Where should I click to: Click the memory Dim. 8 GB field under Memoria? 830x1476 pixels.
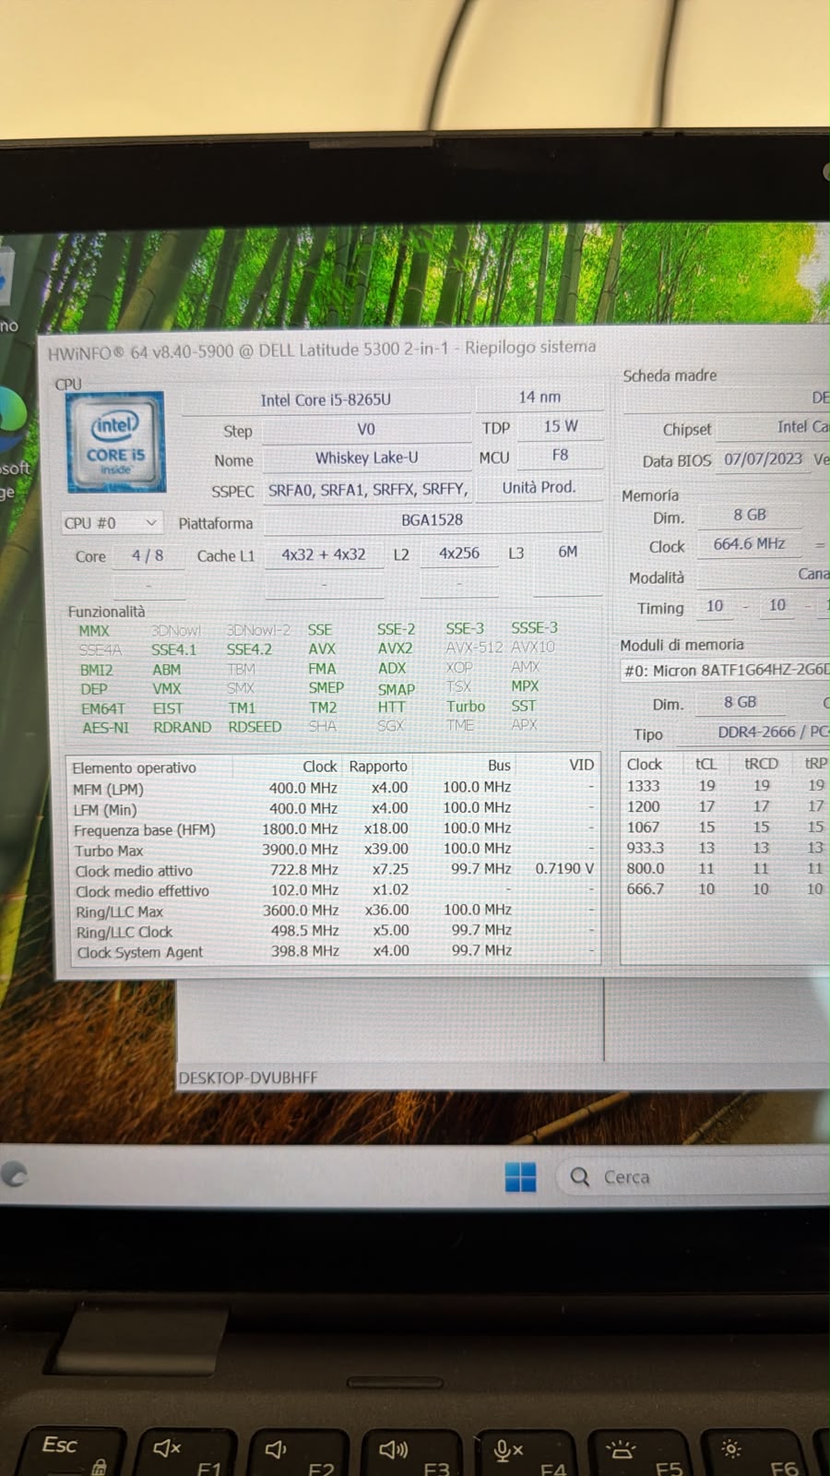pos(750,515)
